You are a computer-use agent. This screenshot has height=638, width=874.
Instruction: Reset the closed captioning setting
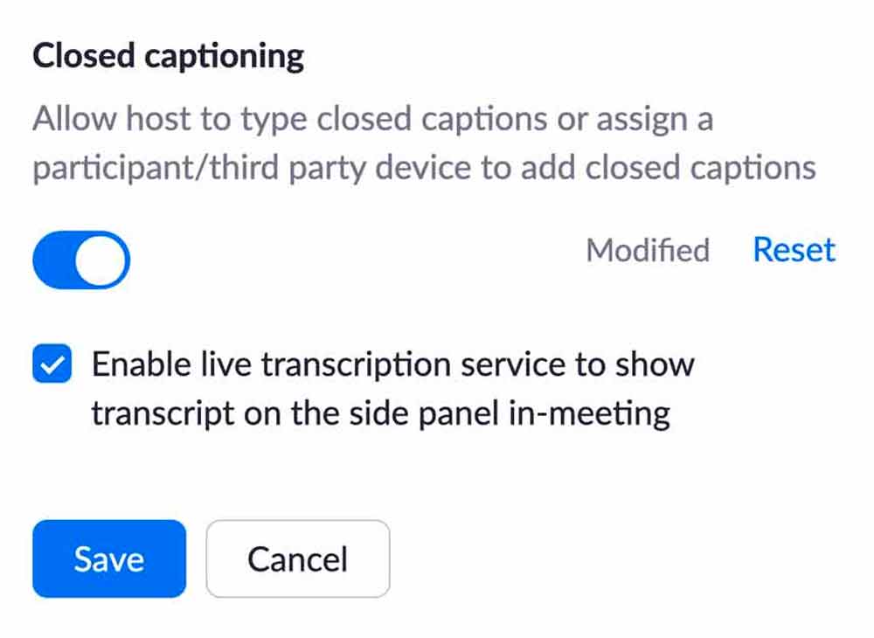[x=794, y=251]
